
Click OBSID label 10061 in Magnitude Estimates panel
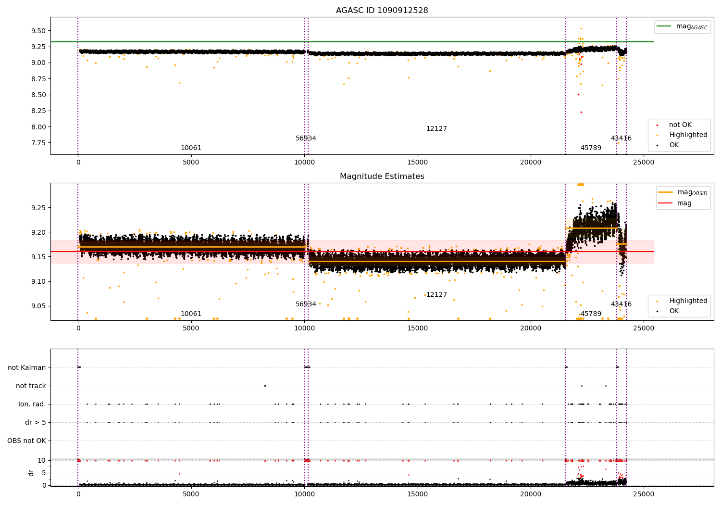click(x=191, y=314)
